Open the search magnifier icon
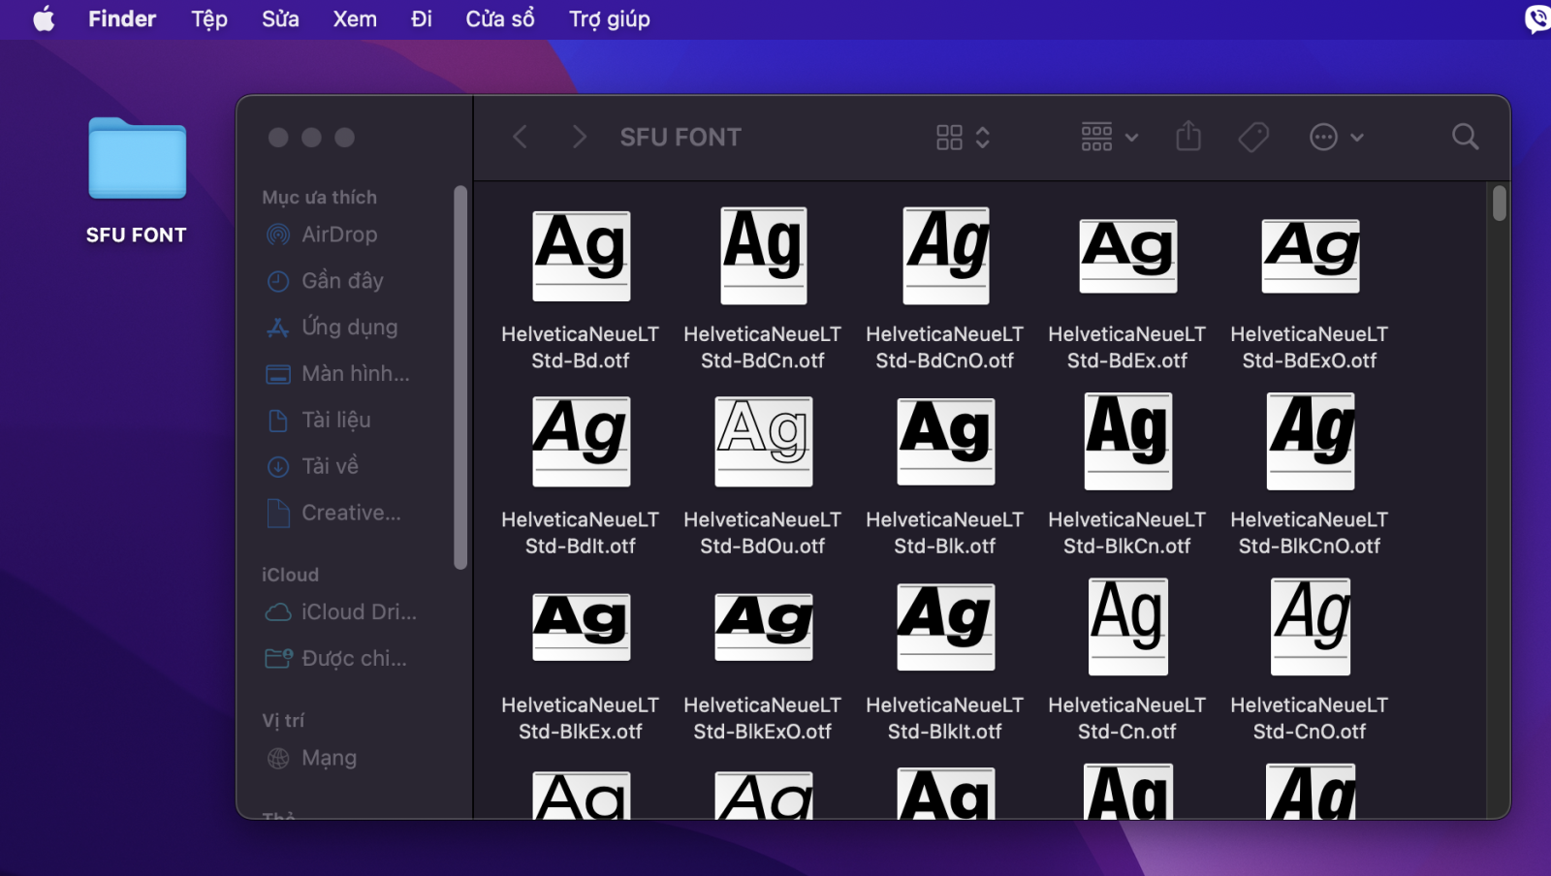Viewport: 1551px width, 876px height. click(x=1465, y=137)
